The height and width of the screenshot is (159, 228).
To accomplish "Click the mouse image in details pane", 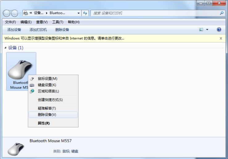I will [x=16, y=149].
